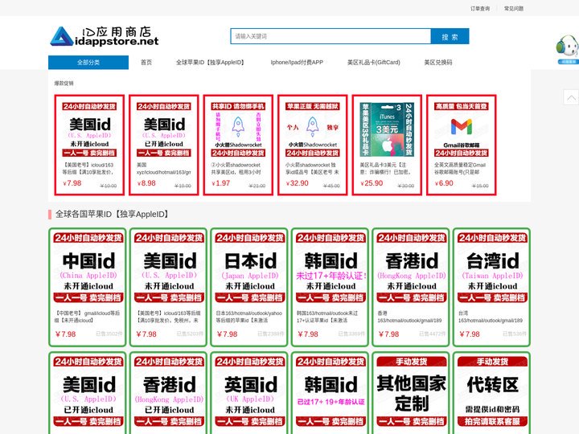Screen dimensions: 579x434
Task: Click the blue 搜索 search button
Action: click(x=450, y=36)
